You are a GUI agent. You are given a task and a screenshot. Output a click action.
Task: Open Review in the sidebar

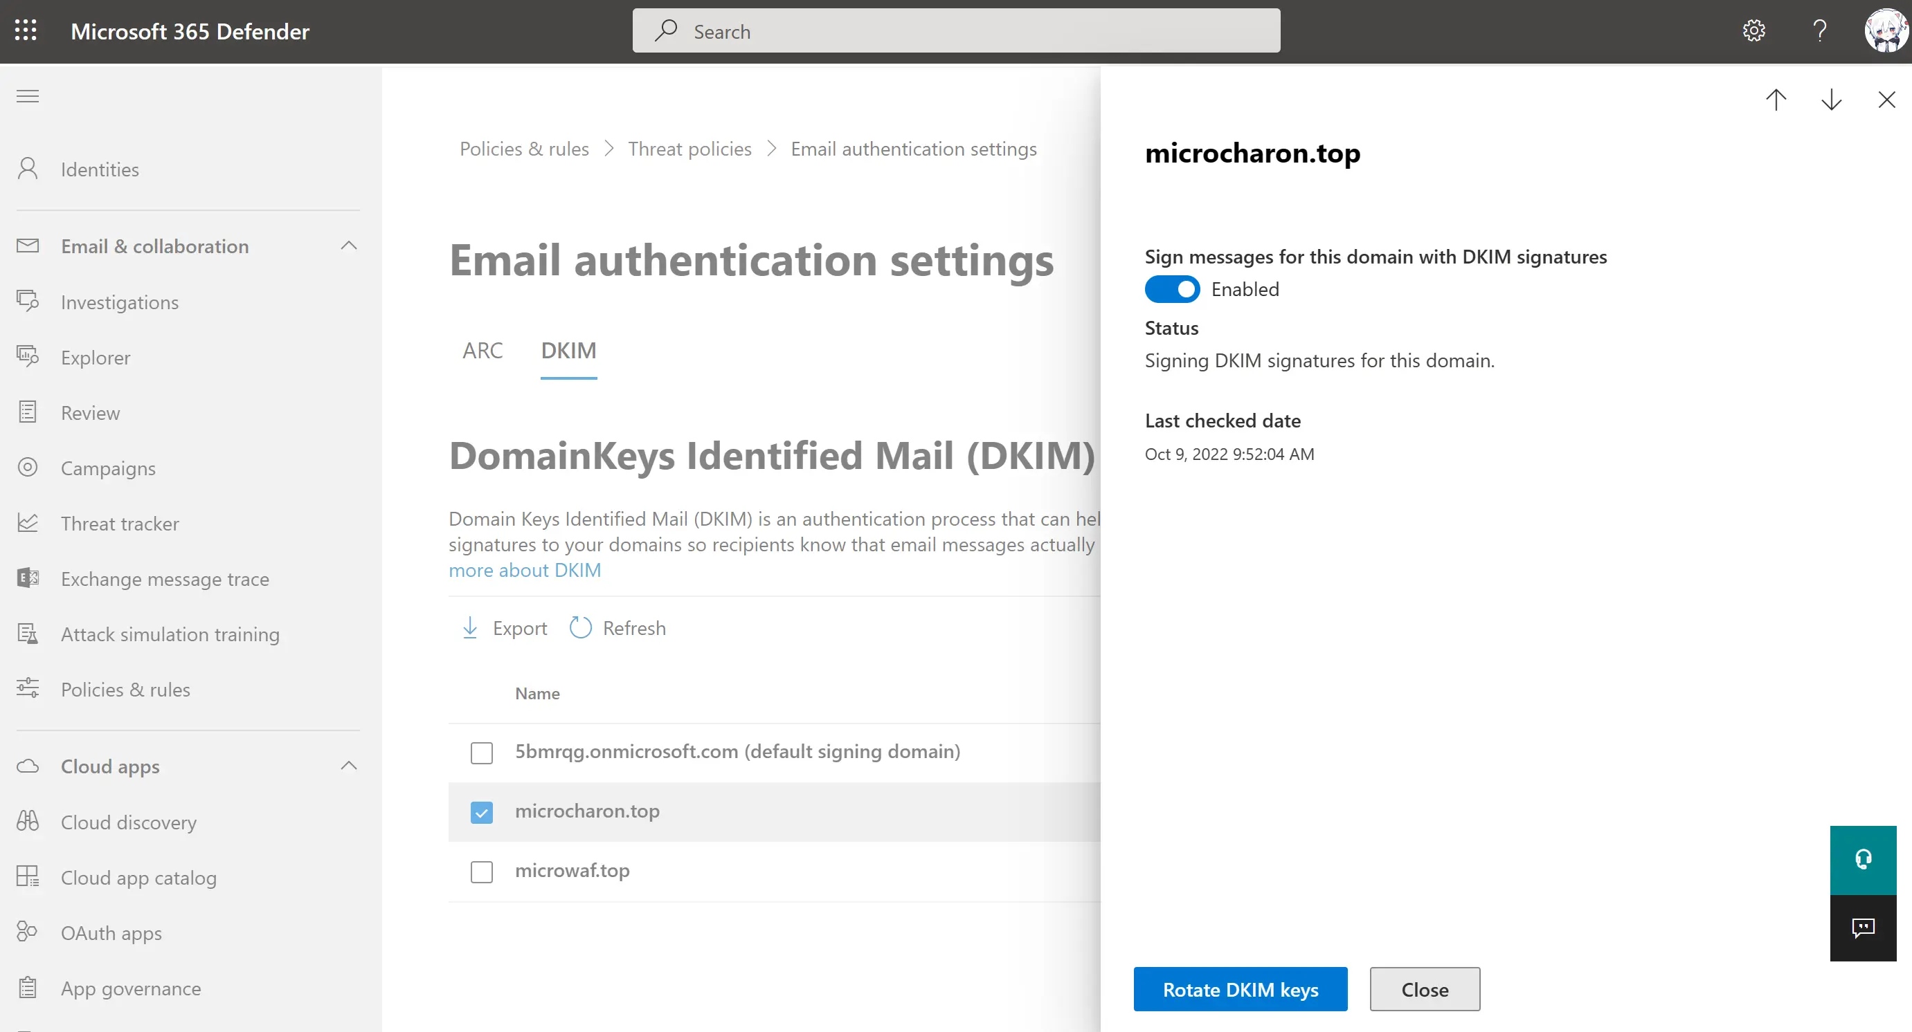click(91, 413)
